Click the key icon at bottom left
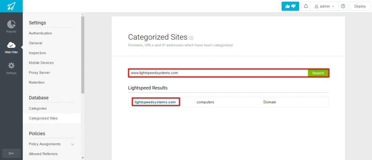The width and height of the screenshot is (372, 160). [x=11, y=153]
